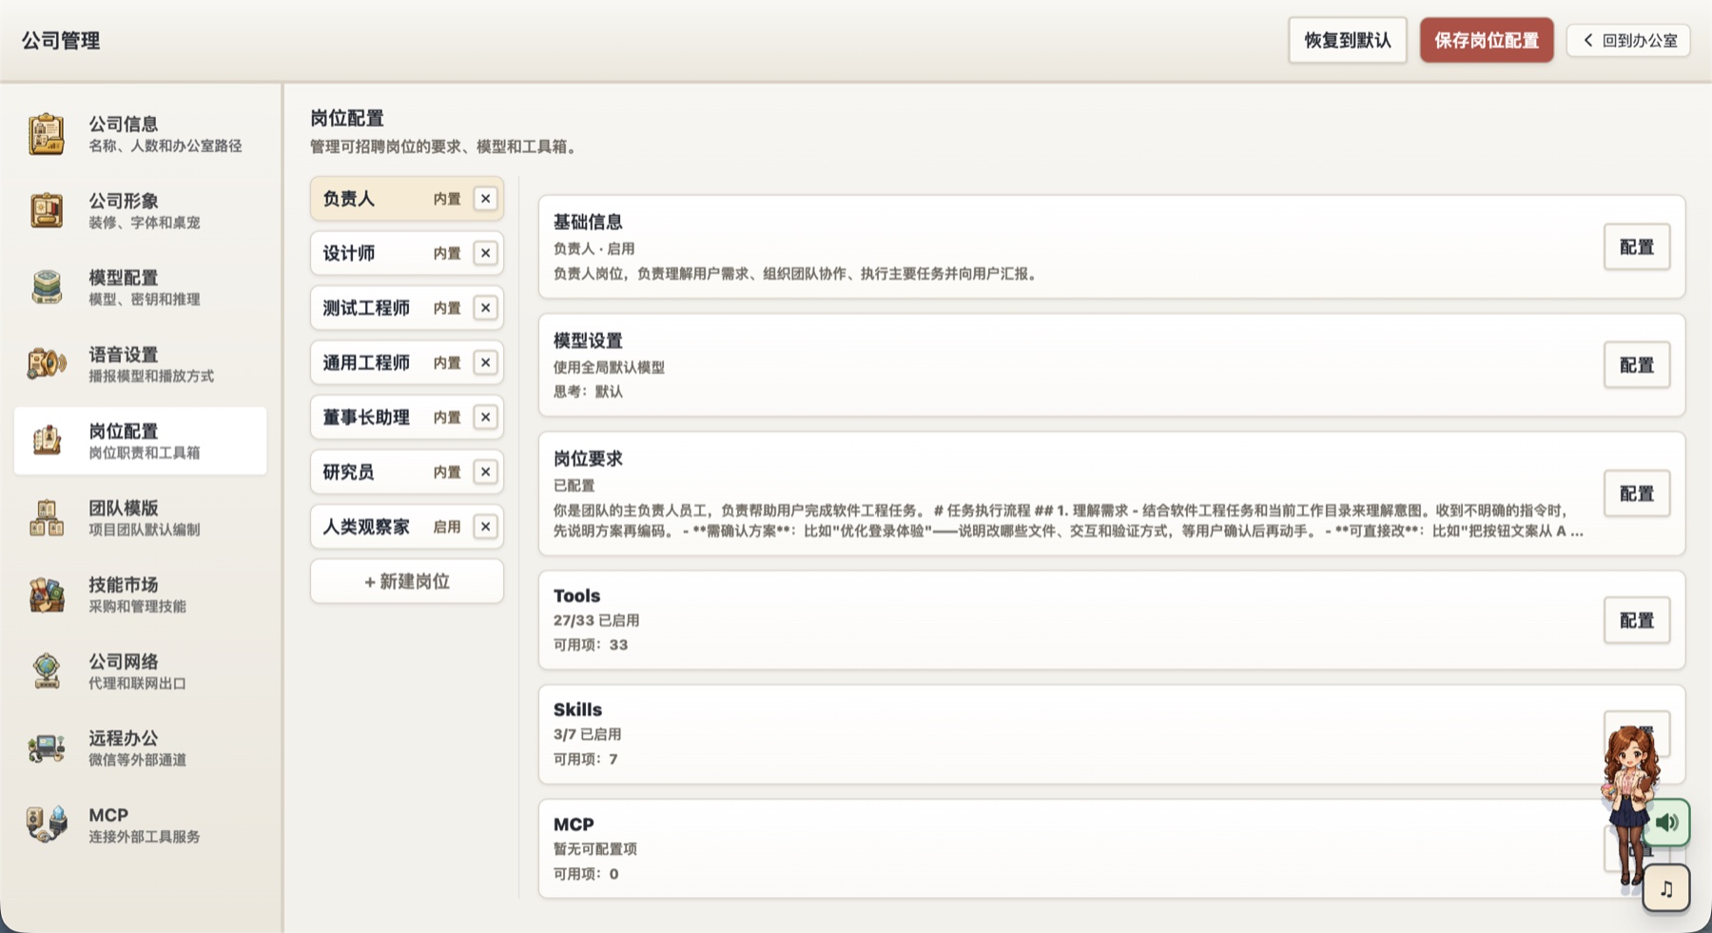The image size is (1712, 933).
Task: Remove the 董事长助理 position
Action: click(x=485, y=418)
